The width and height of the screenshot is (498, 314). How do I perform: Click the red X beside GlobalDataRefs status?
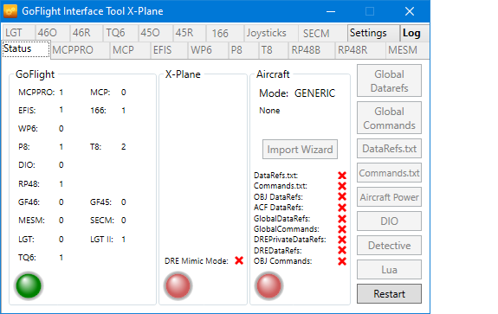click(x=342, y=219)
